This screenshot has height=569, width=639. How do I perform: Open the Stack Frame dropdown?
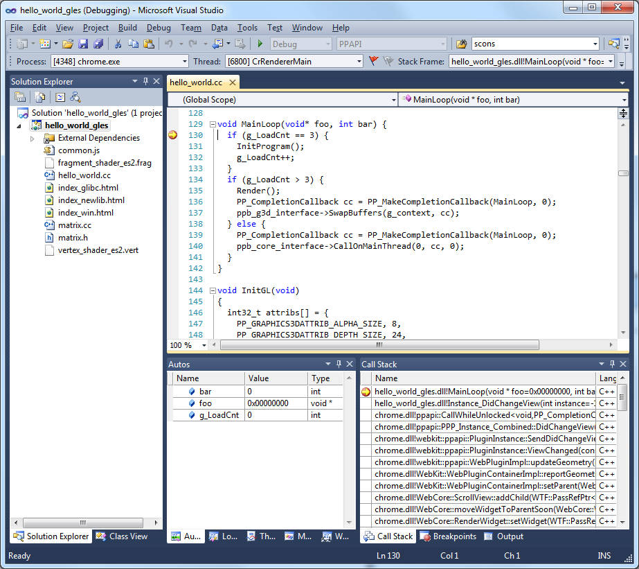611,62
